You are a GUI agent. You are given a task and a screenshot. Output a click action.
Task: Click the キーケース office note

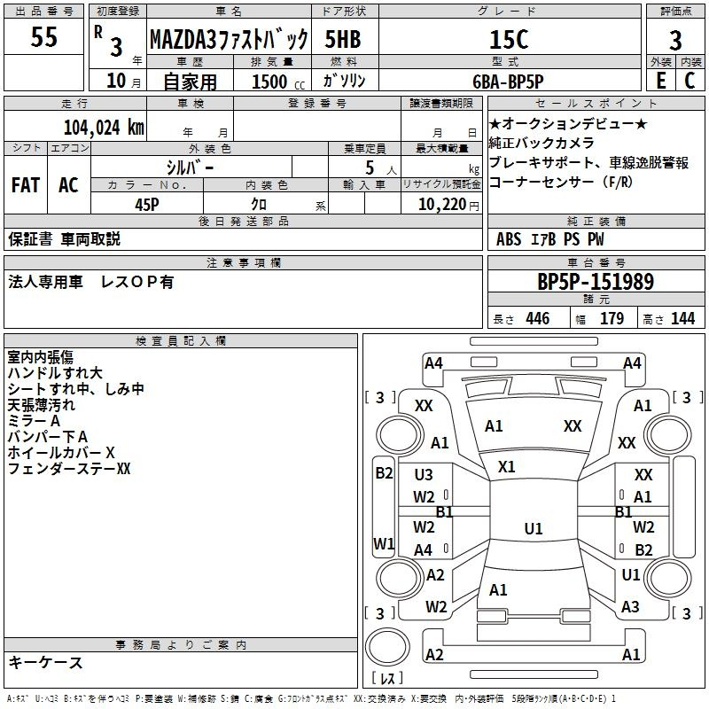[46, 662]
